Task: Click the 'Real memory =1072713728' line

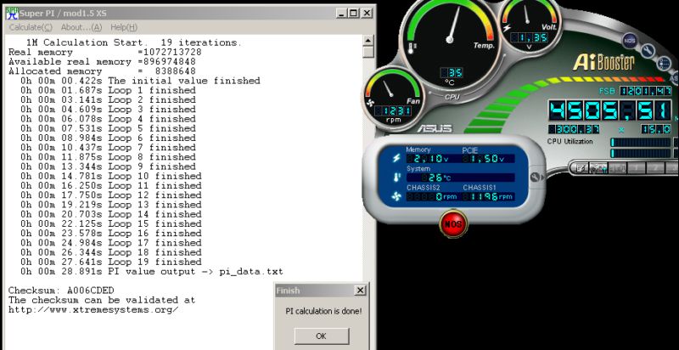Action: pyautogui.click(x=104, y=52)
